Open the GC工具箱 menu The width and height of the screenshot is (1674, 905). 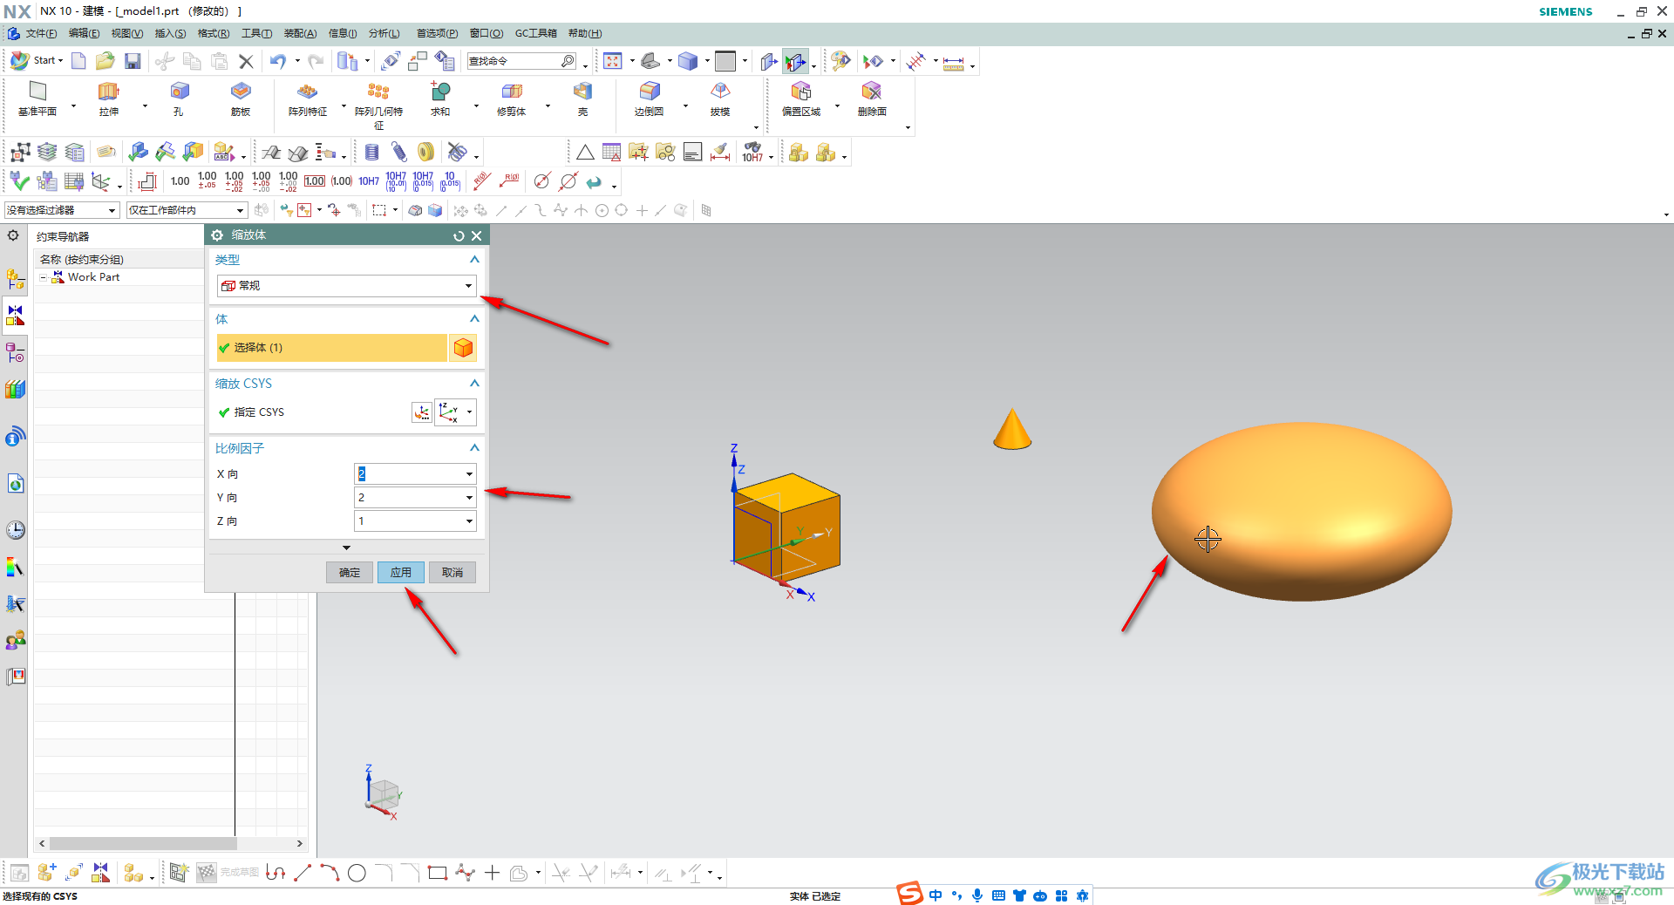click(535, 33)
